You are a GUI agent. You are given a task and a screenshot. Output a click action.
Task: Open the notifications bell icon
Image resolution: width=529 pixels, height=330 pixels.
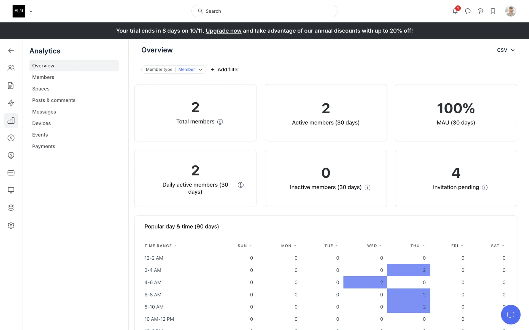pos(455,11)
